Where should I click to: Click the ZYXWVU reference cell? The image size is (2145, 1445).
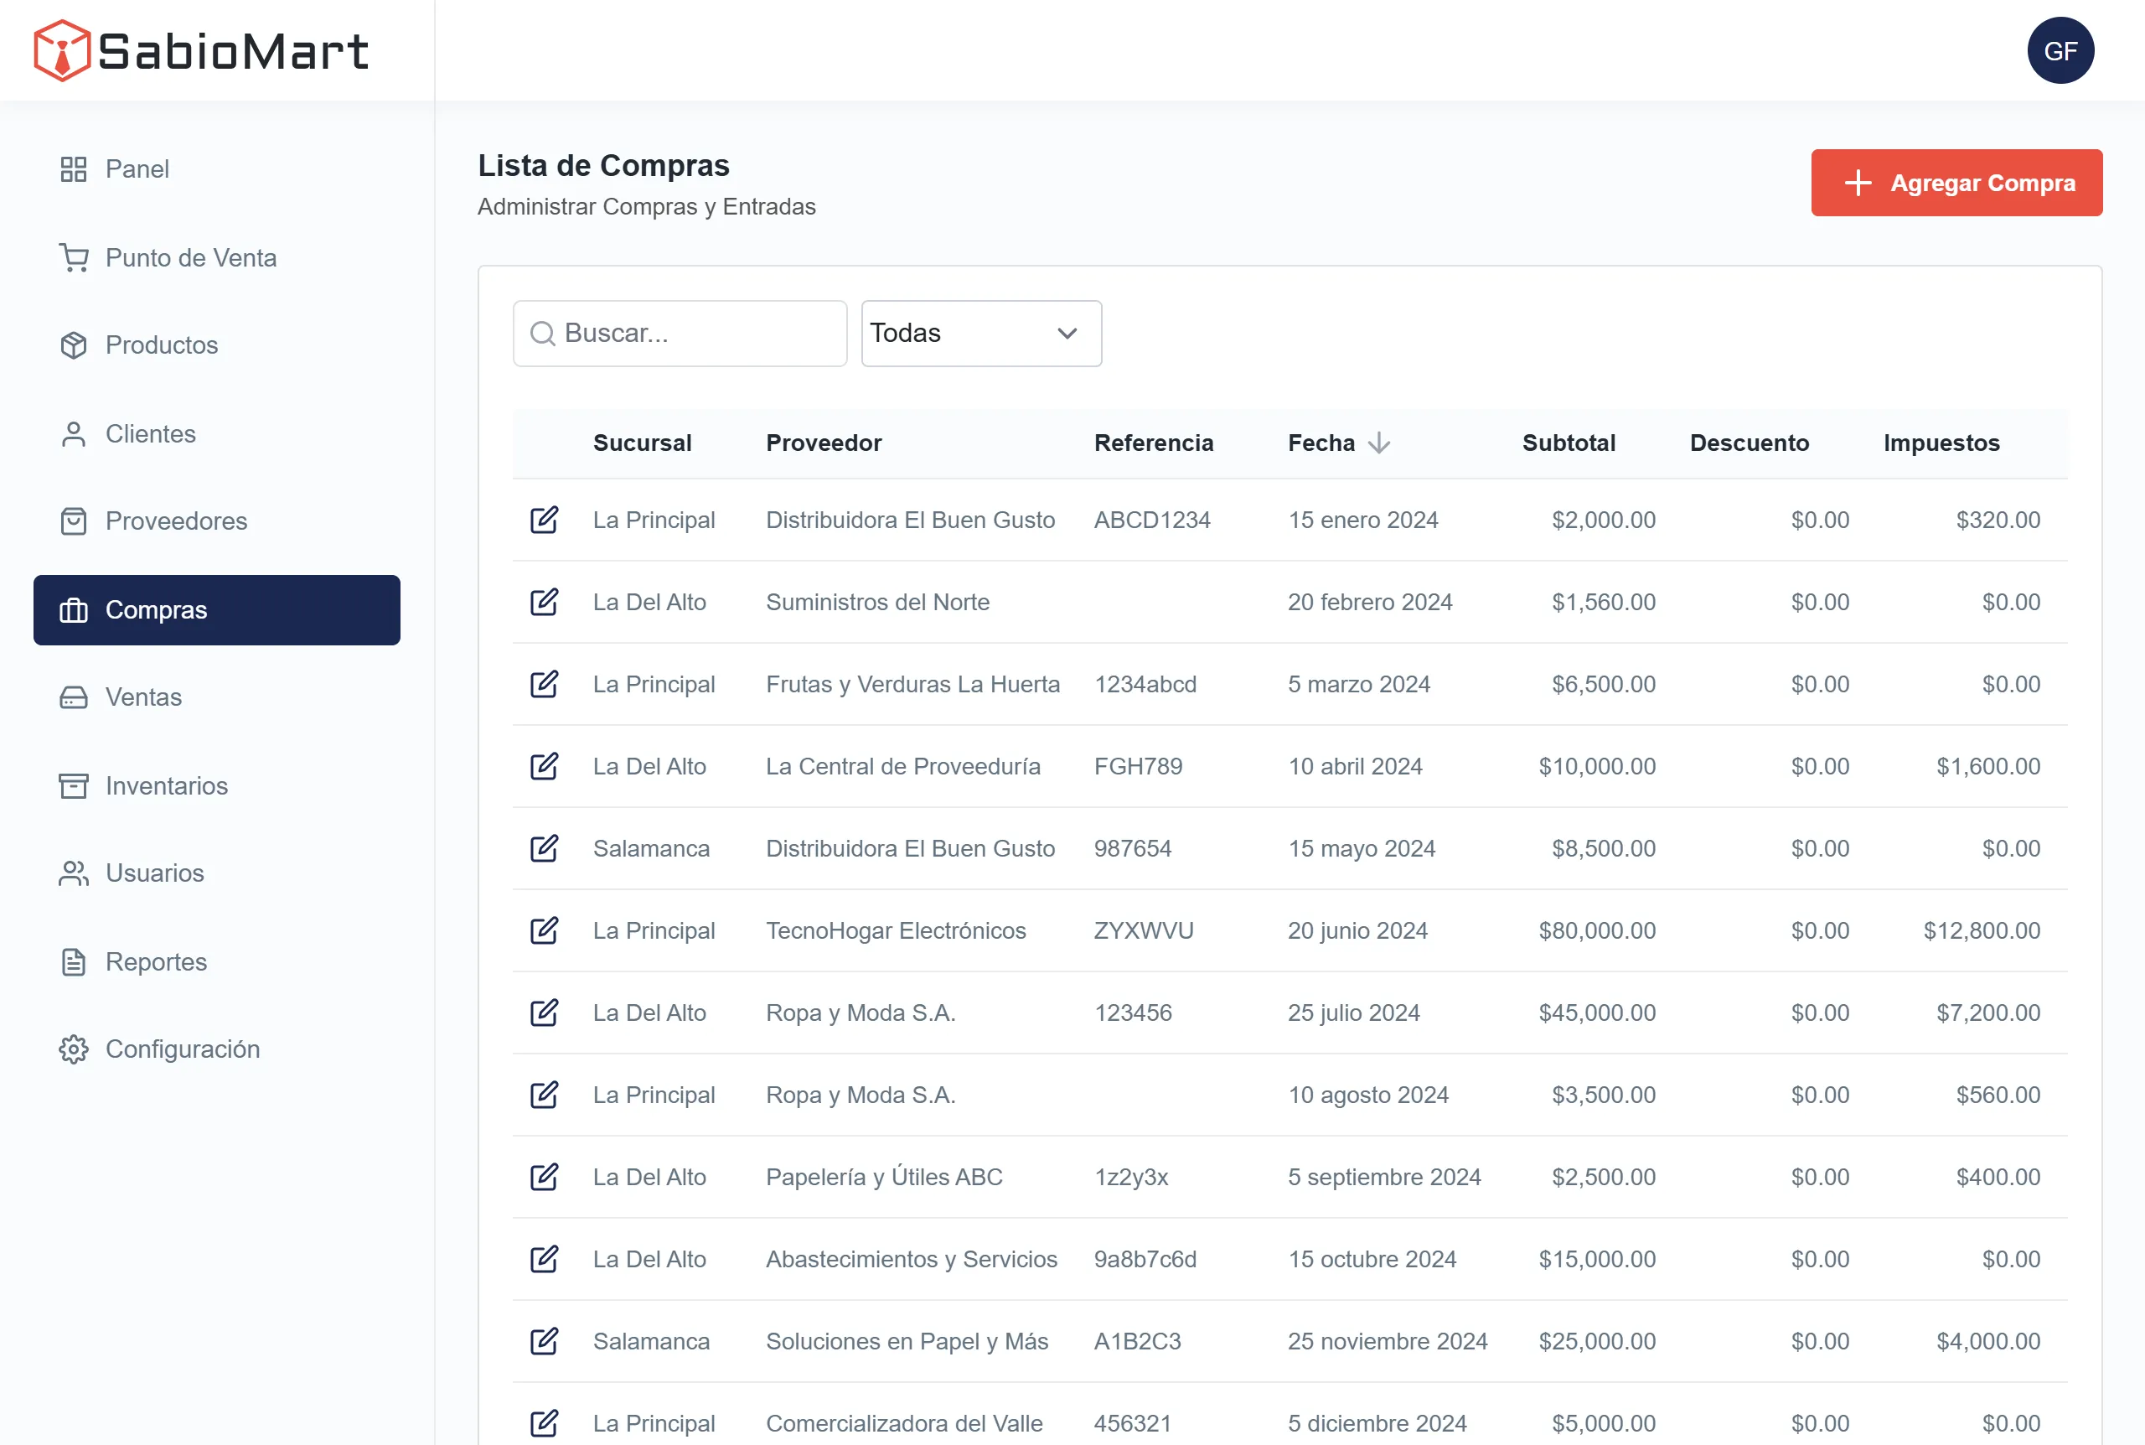pos(1143,930)
